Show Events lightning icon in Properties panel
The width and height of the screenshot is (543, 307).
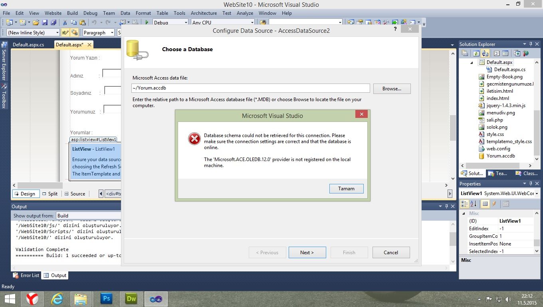point(494,204)
